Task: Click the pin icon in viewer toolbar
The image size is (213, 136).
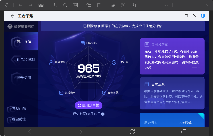Action: pyautogui.click(x=7, y=5)
